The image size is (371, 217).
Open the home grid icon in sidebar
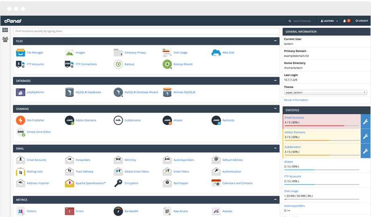click(x=5, y=30)
